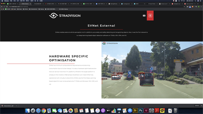Close the SVNet External tab
Image resolution: width=203 pixels, height=114 pixels.
pos(30,4)
